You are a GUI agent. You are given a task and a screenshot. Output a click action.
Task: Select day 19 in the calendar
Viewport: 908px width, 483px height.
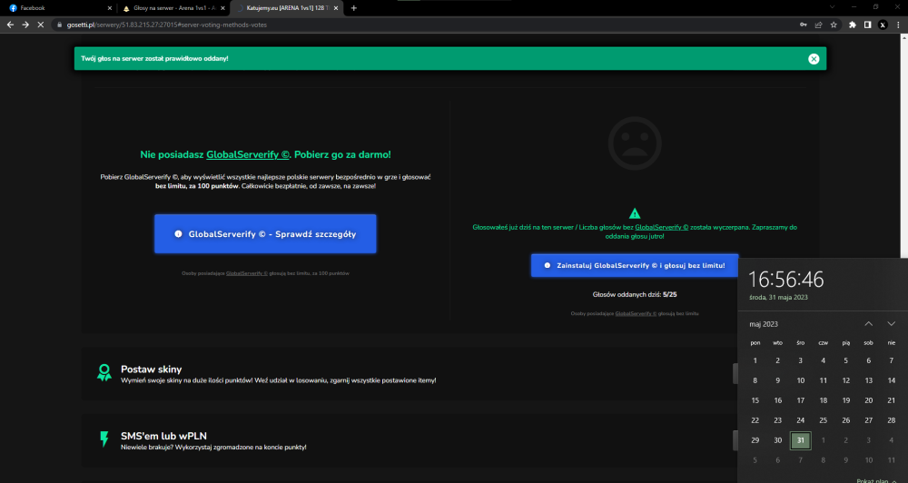846,400
